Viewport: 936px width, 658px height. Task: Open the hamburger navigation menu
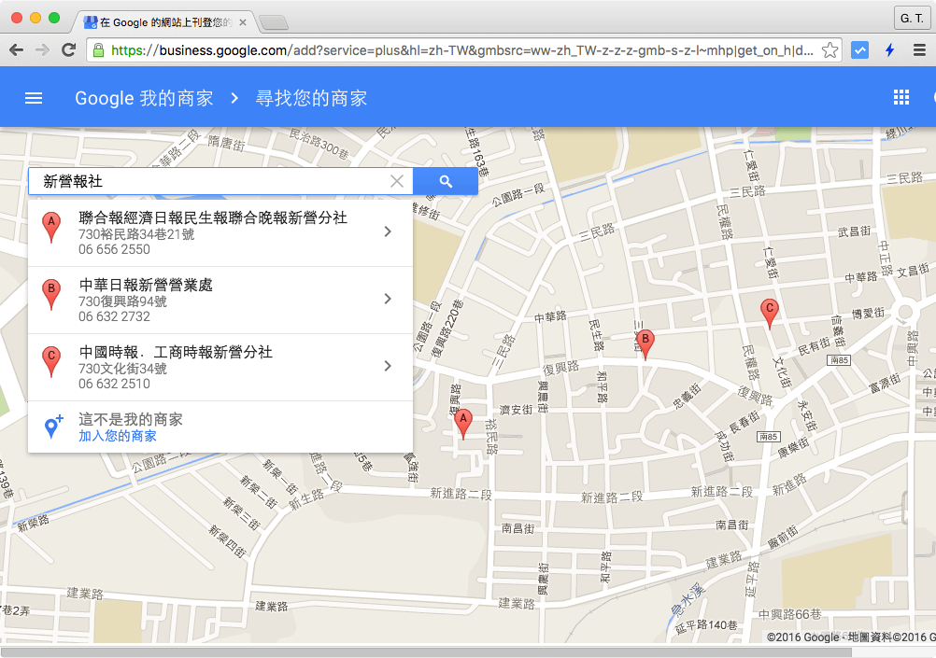pyautogui.click(x=34, y=98)
